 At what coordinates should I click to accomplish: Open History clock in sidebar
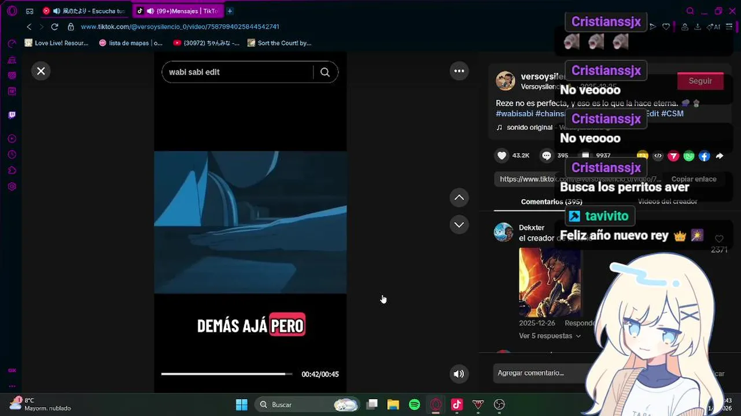[12, 155]
